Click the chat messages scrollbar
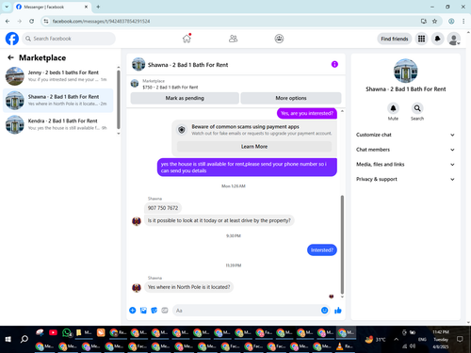This screenshot has width=471, height=353. click(342, 245)
